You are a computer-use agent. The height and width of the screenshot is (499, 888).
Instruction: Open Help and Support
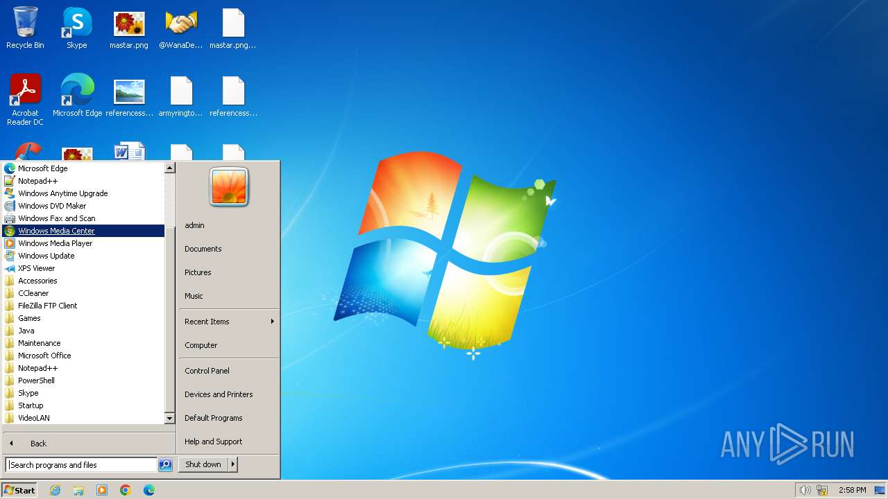229,441
